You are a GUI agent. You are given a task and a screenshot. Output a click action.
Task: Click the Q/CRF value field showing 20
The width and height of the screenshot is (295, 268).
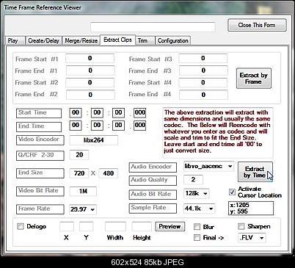[x=79, y=155]
